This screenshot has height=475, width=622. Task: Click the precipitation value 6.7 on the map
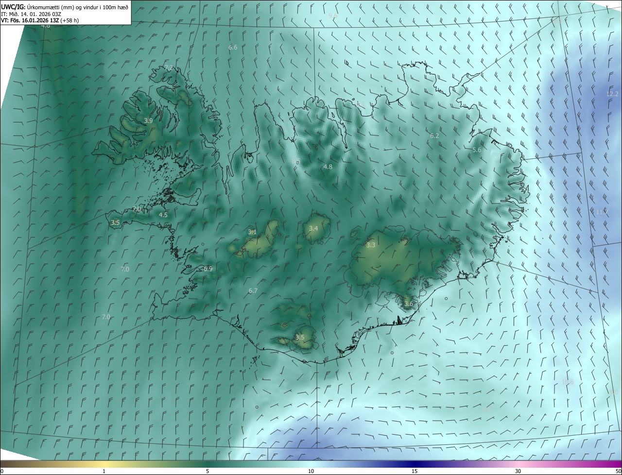coord(253,291)
